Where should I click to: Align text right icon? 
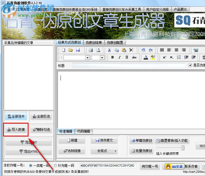click(x=184, y=50)
